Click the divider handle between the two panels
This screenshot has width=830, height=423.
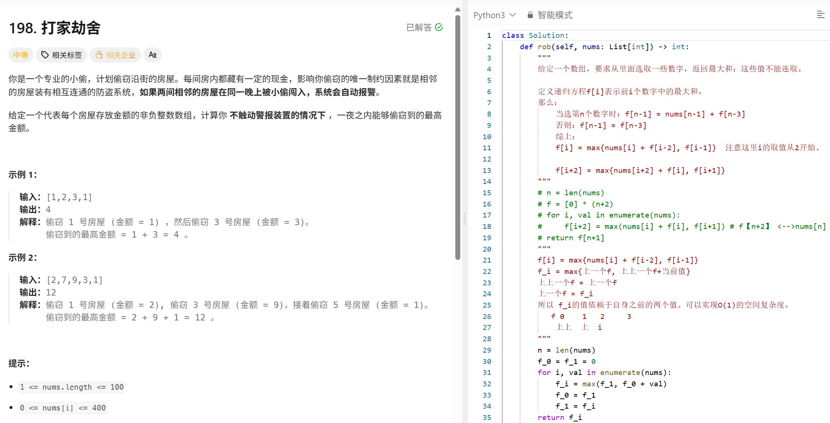click(464, 219)
